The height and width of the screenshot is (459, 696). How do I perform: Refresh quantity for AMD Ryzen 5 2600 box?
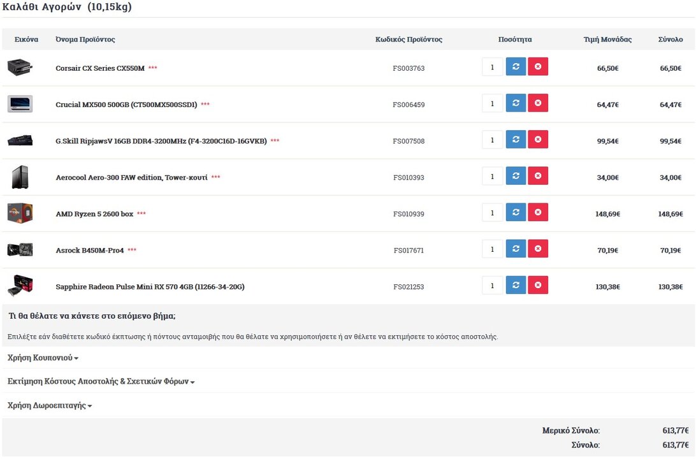tap(516, 212)
